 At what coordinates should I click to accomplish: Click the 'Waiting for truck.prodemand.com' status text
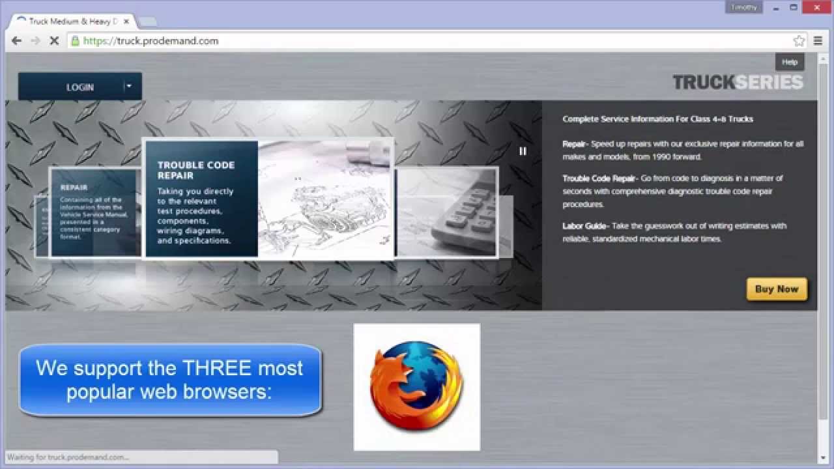(68, 457)
